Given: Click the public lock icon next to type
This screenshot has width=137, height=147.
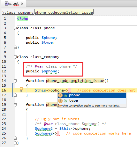Looking at the screenshot, I should tap(65, 101).
